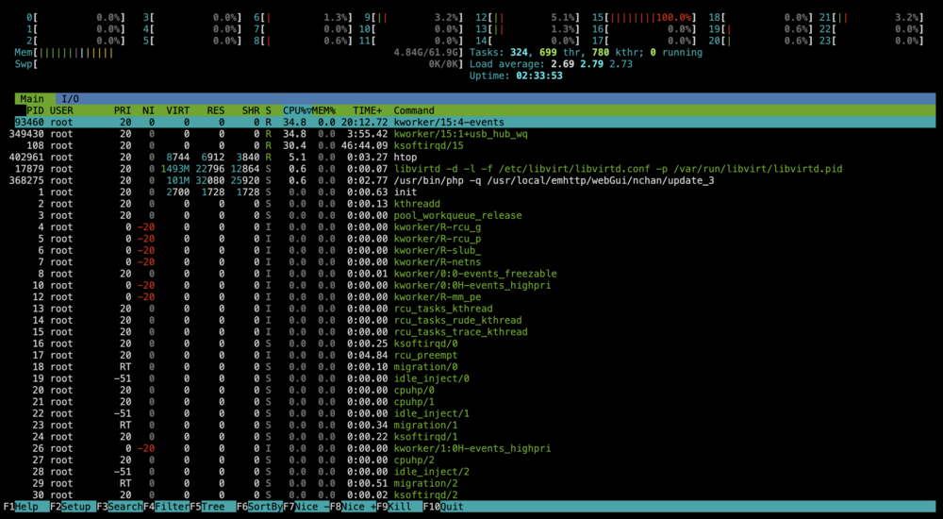Click the Uptime 02:33:53 value
Viewport: 943px width, 519px height.
539,75
